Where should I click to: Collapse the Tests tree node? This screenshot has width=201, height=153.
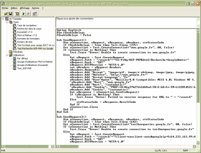point(7,22)
